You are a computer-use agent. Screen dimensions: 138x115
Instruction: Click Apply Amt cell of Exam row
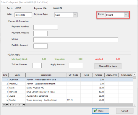coord(111,88)
